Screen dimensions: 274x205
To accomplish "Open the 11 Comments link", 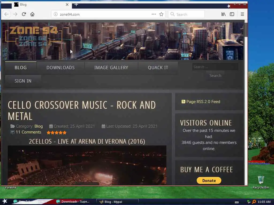I will coord(28,132).
